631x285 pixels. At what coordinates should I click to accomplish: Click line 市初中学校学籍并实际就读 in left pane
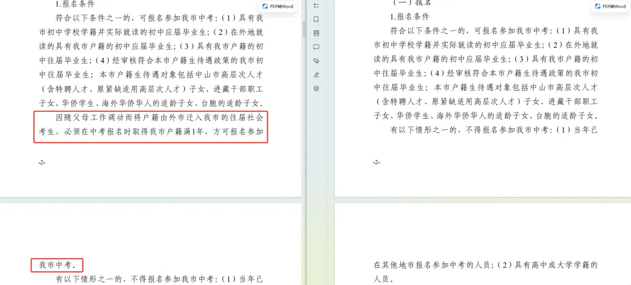151,32
